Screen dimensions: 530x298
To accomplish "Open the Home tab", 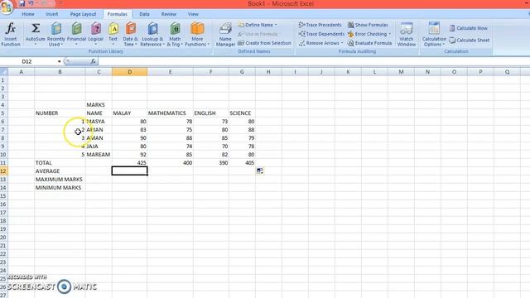I will tap(28, 14).
